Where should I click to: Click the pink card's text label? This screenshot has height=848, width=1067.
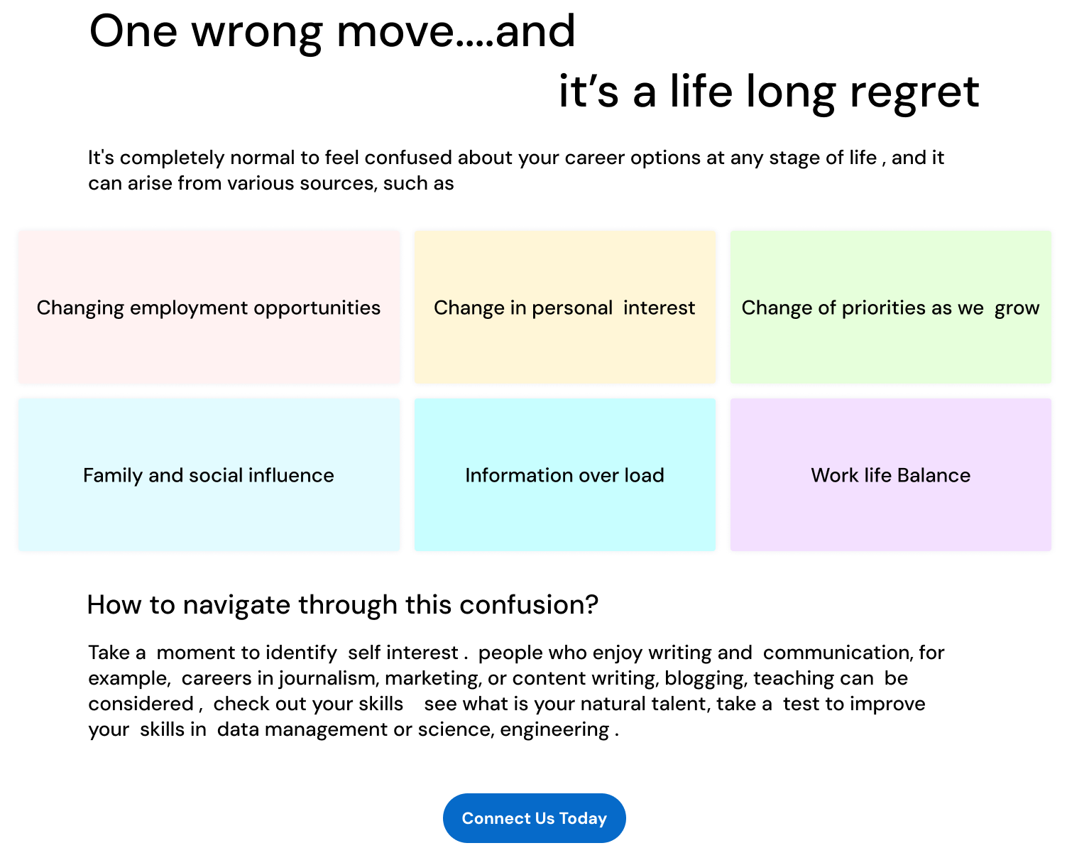209,308
